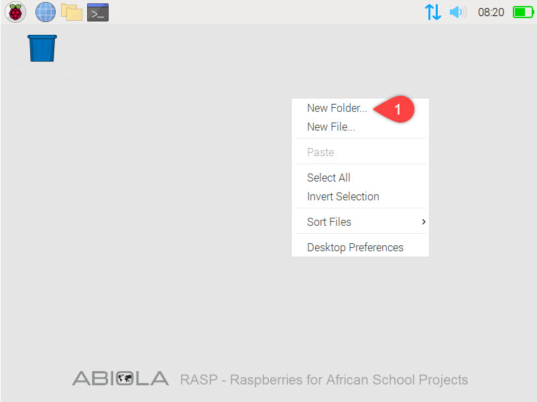Viewport: 537px width, 402px height.
Task: Choose Invert Selection menu entry
Action: pos(343,196)
